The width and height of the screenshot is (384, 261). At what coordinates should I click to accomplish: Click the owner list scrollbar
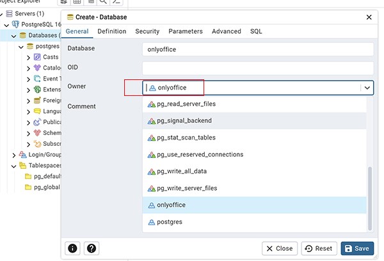pos(370,198)
